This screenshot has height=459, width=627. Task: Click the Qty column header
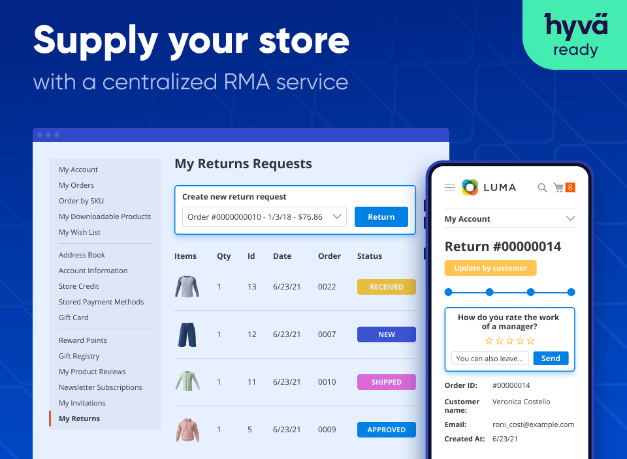point(224,256)
